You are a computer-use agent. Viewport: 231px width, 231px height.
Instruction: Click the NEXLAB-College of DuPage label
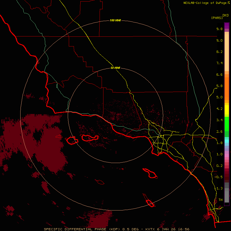tap(205, 3)
